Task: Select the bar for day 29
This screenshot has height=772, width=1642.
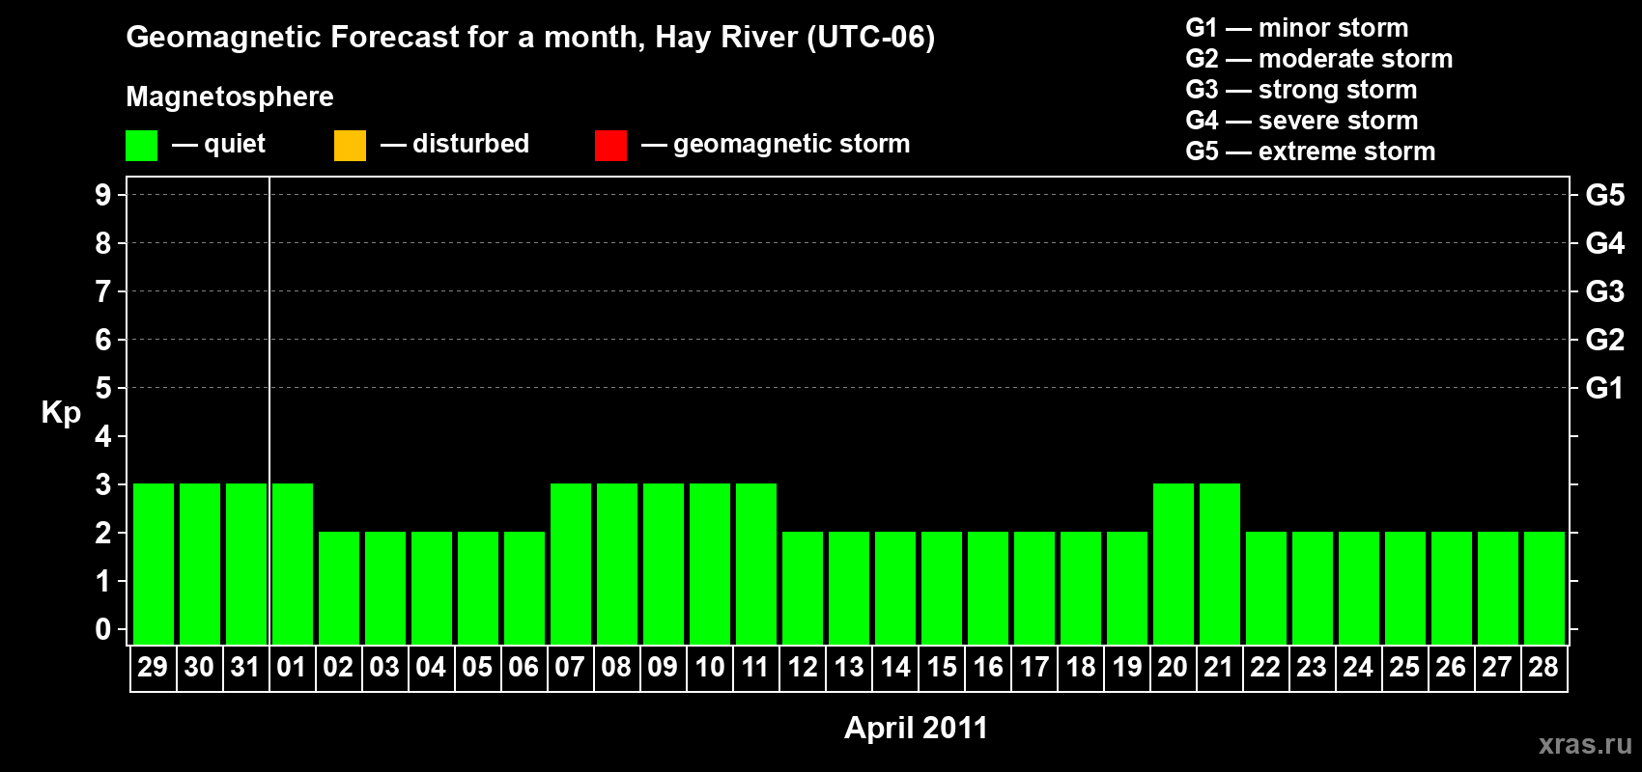Action: coord(154,564)
